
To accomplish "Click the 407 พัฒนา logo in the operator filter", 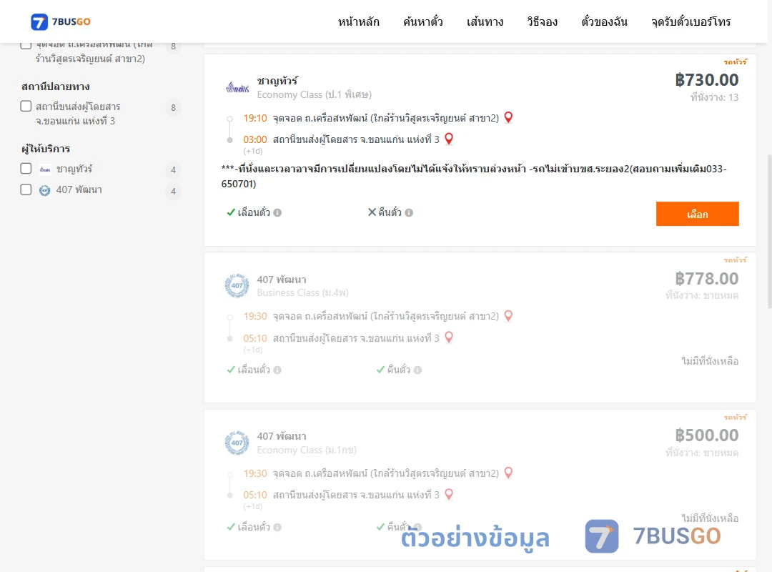I will point(45,190).
